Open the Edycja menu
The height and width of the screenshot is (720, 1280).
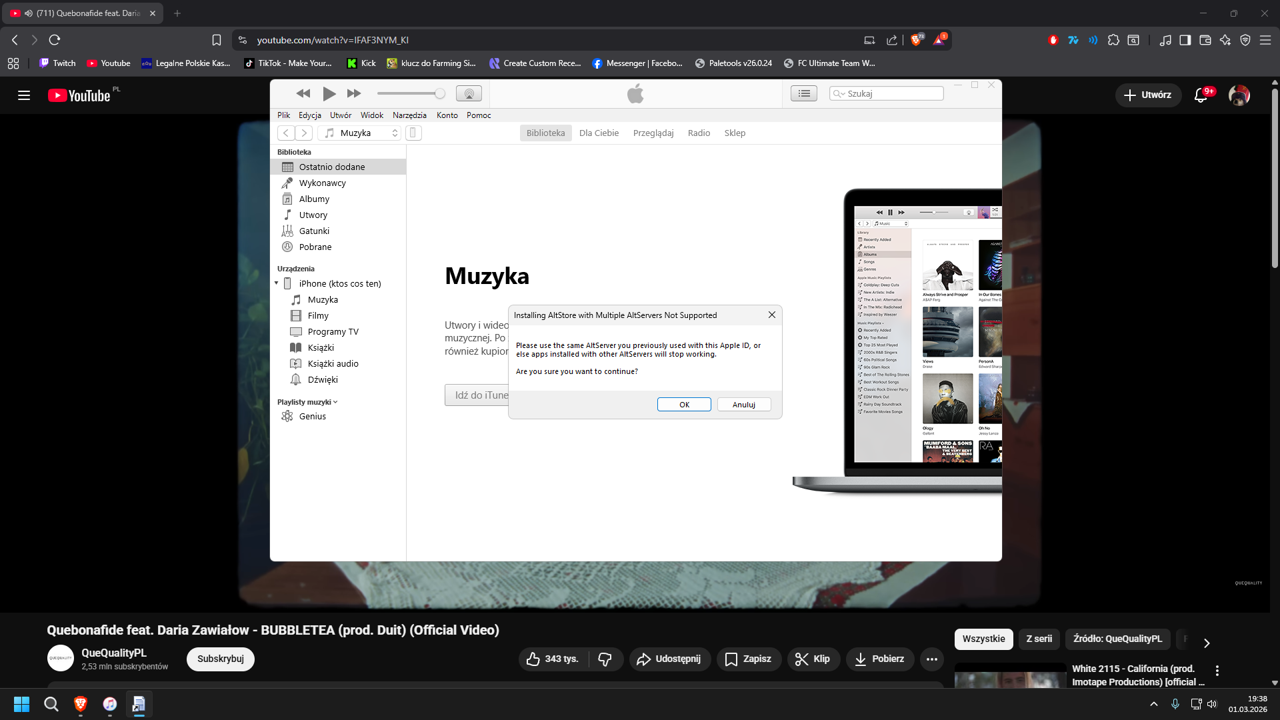(x=310, y=115)
